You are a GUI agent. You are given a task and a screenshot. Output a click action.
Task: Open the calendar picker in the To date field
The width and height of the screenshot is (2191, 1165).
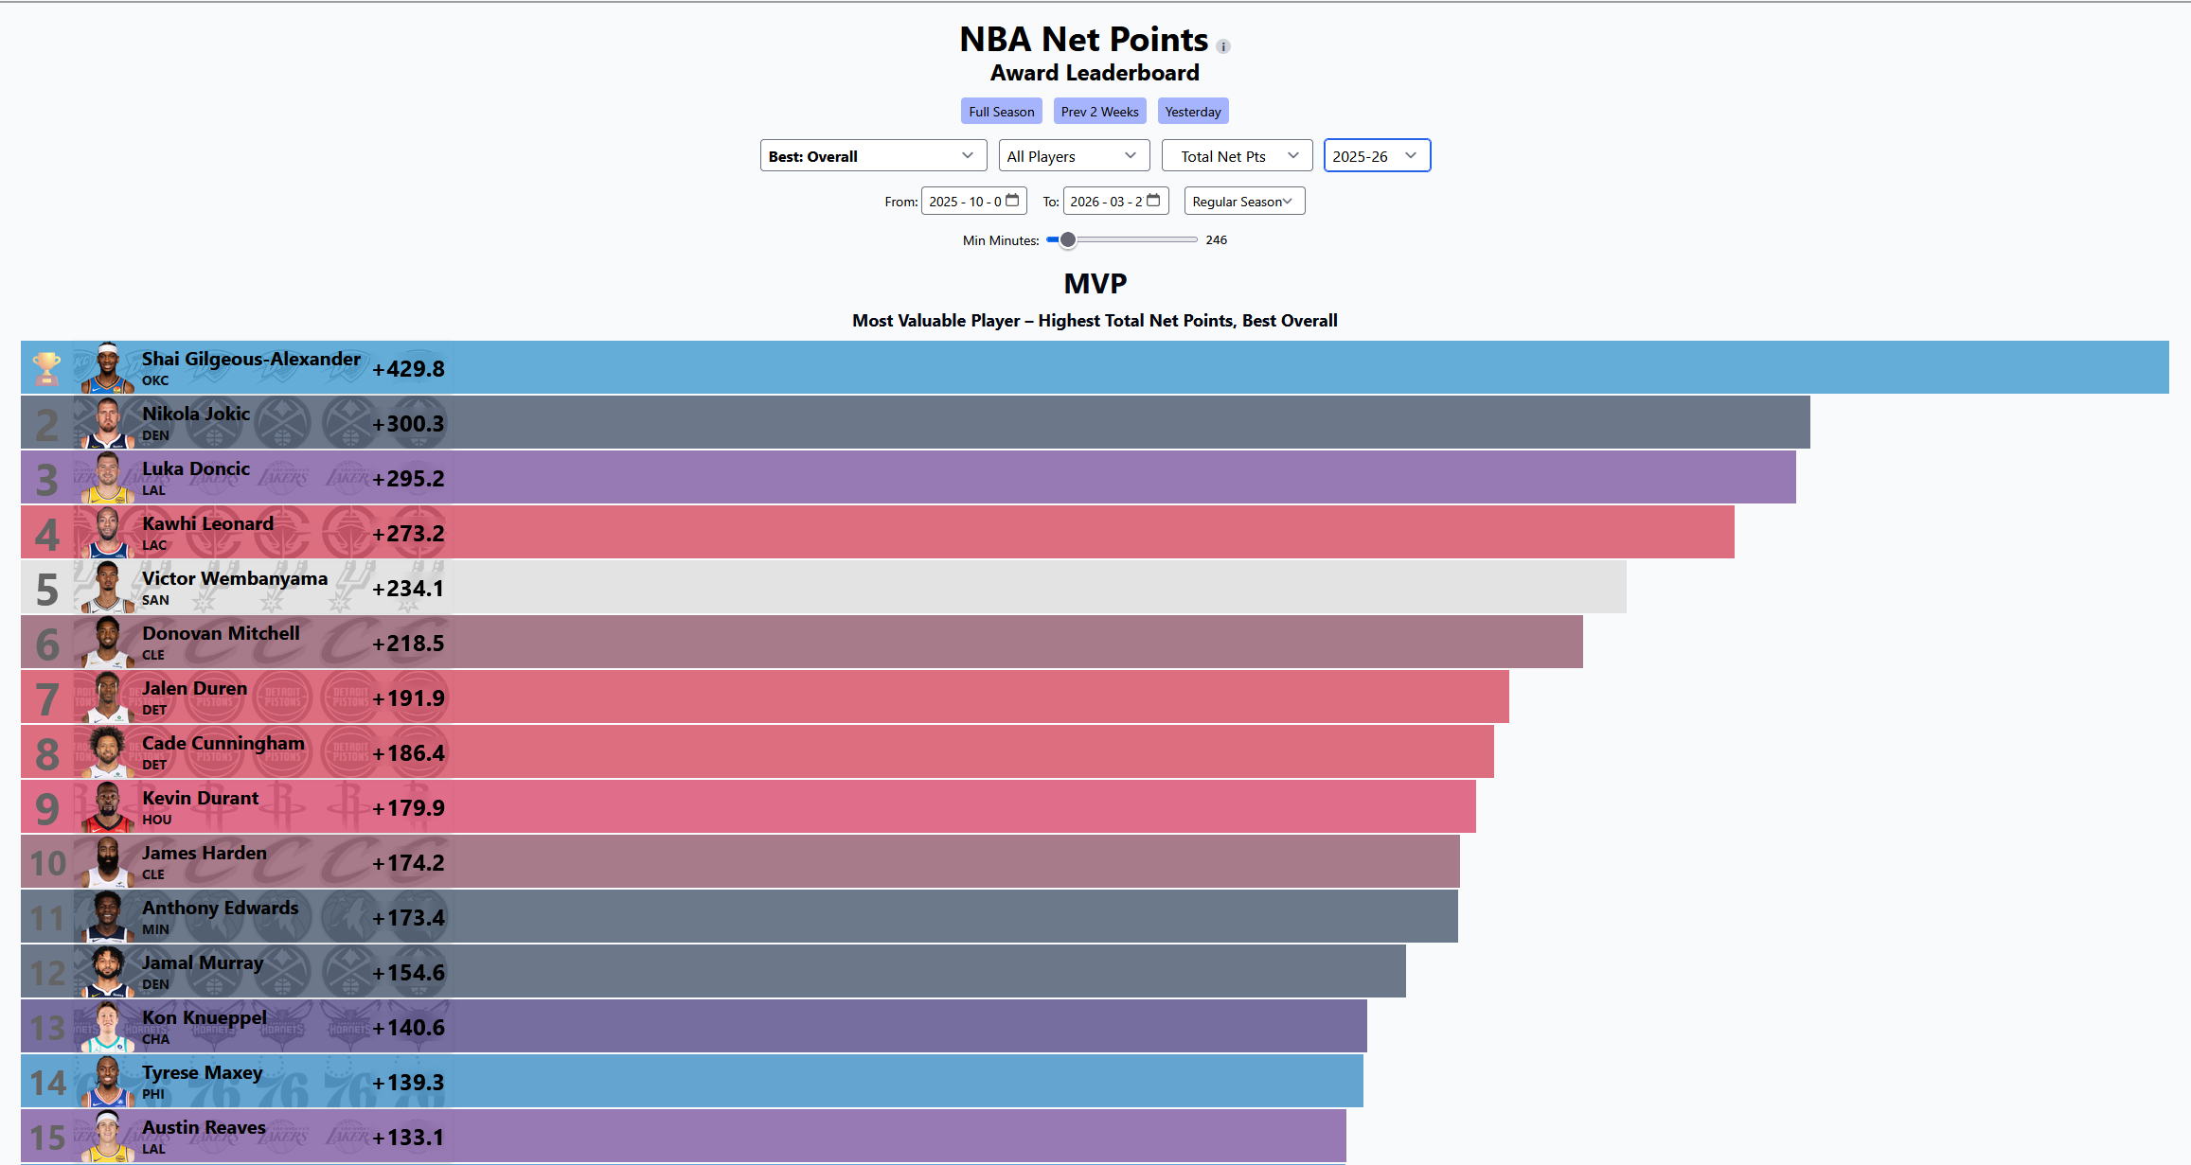point(1153,201)
